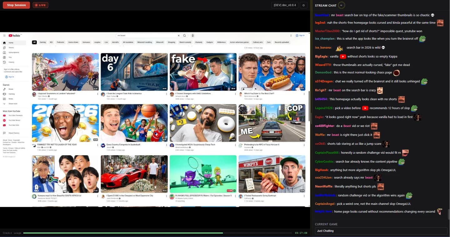The width and height of the screenshot is (450, 237).
Task: Open Tyler Oliveira channel avatar
Action: point(34,94)
